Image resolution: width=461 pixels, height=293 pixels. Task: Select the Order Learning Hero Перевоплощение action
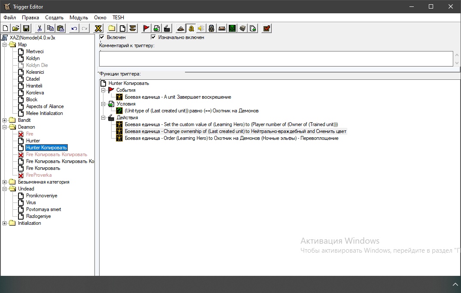point(231,138)
